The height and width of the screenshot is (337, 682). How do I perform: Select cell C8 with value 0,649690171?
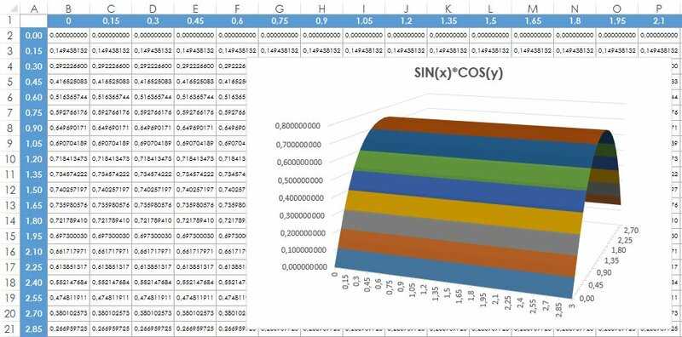[x=111, y=129]
